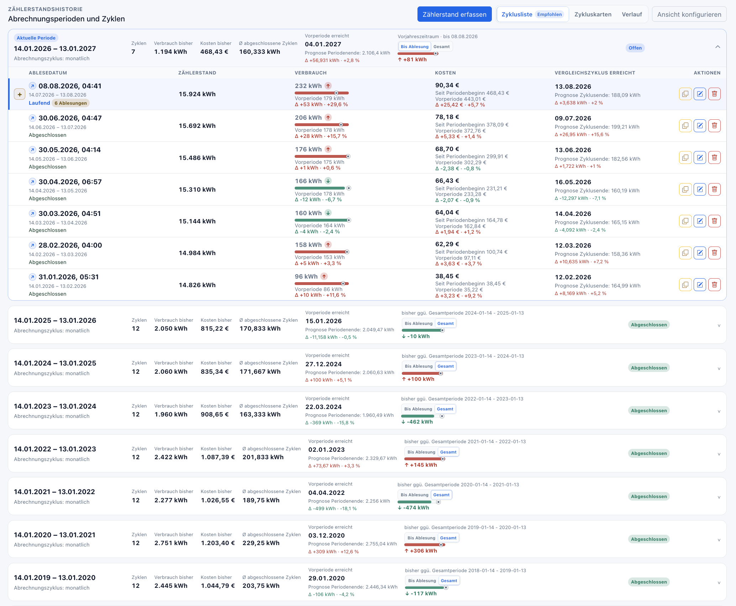Open the Verlauf tab
The width and height of the screenshot is (736, 606).
tap(632, 15)
